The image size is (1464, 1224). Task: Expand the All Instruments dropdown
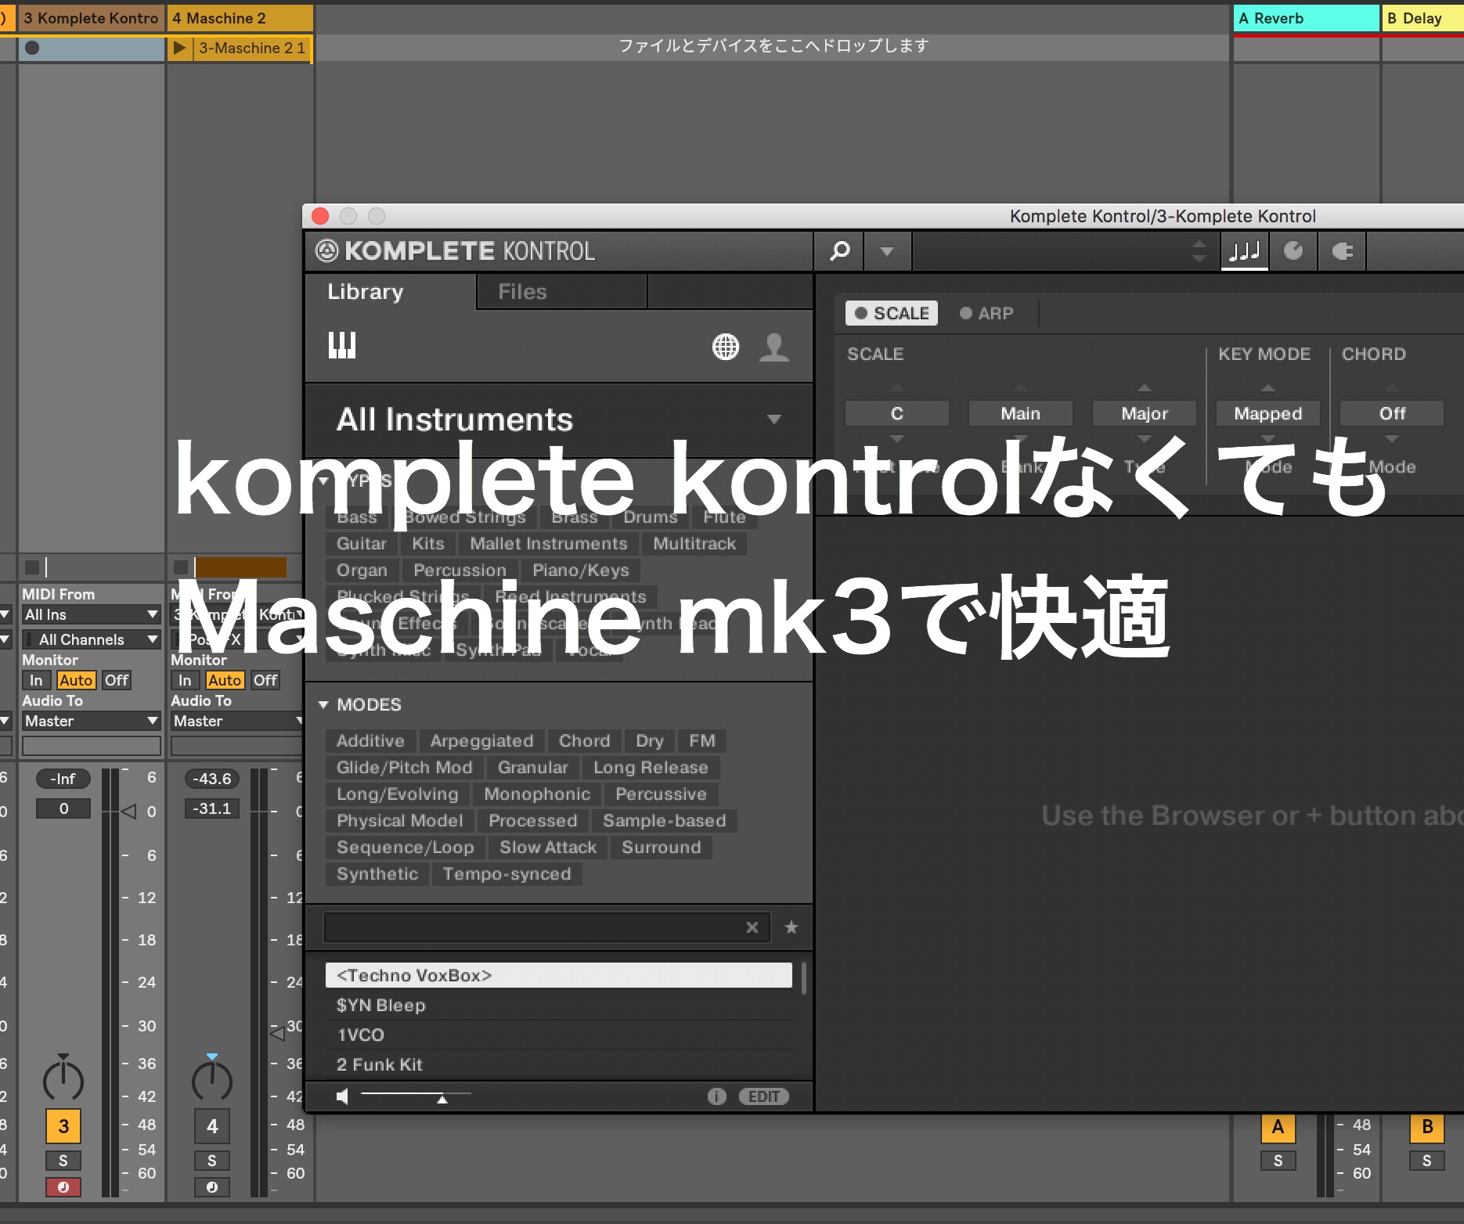click(773, 419)
